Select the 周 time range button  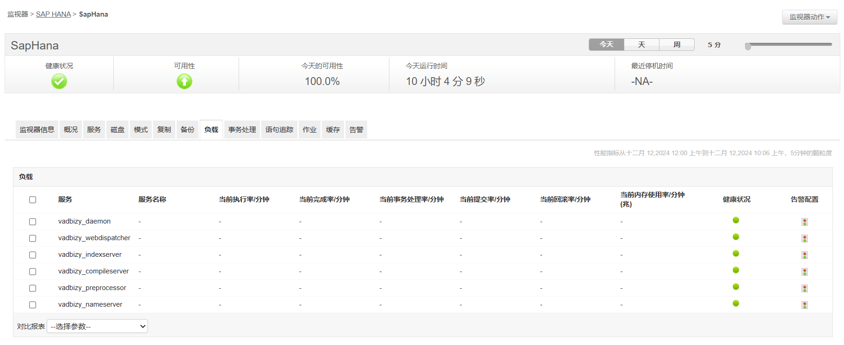pyautogui.click(x=677, y=44)
